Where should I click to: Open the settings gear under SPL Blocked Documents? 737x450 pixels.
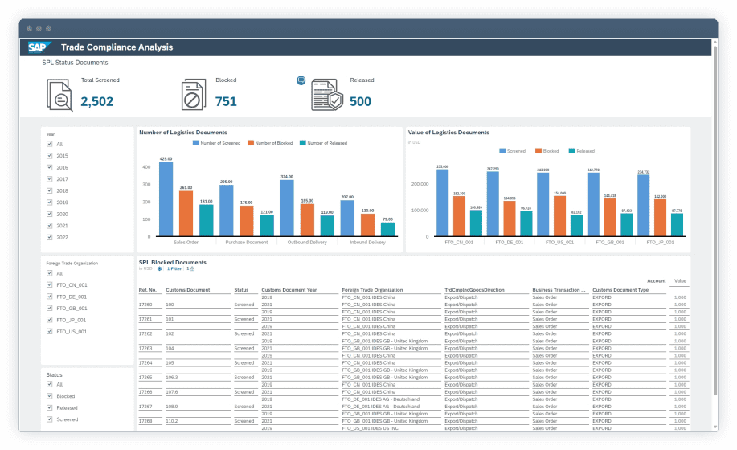tap(159, 268)
